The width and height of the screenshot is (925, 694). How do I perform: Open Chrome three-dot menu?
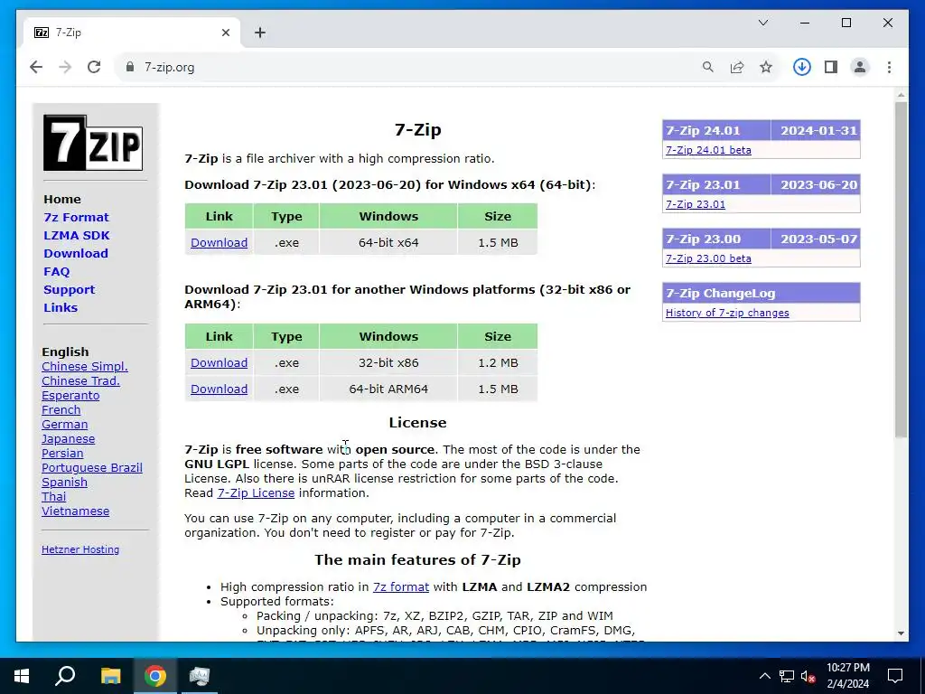[889, 67]
